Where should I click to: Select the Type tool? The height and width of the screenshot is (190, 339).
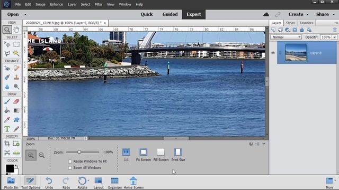[x=7, y=129]
